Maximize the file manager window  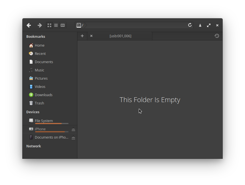tap(209, 25)
